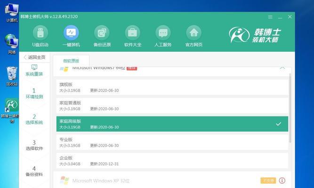Click step 2 选择系统

click(34, 119)
